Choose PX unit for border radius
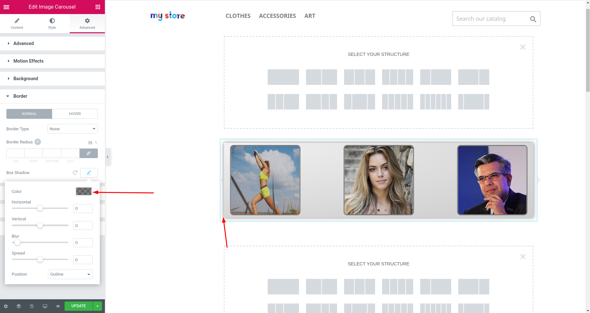This screenshot has height=313, width=590. tap(90, 142)
